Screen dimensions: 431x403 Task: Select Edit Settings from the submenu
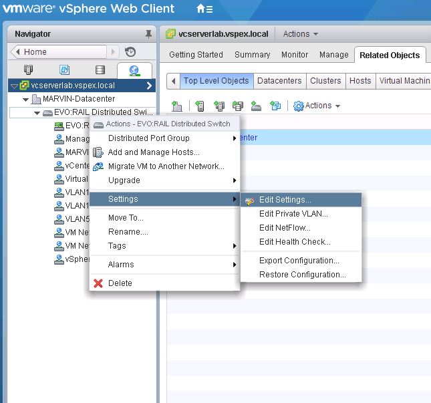[x=285, y=200]
